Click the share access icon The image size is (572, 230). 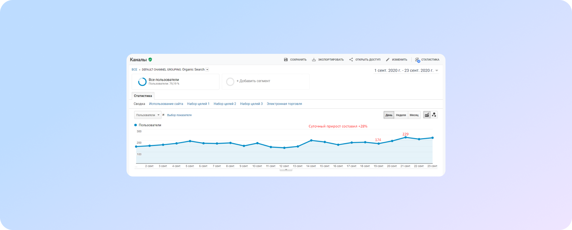point(351,60)
